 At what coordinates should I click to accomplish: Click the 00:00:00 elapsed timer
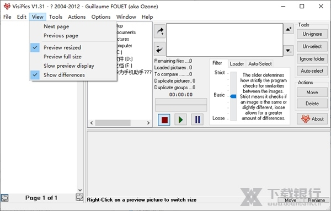click(x=181, y=95)
